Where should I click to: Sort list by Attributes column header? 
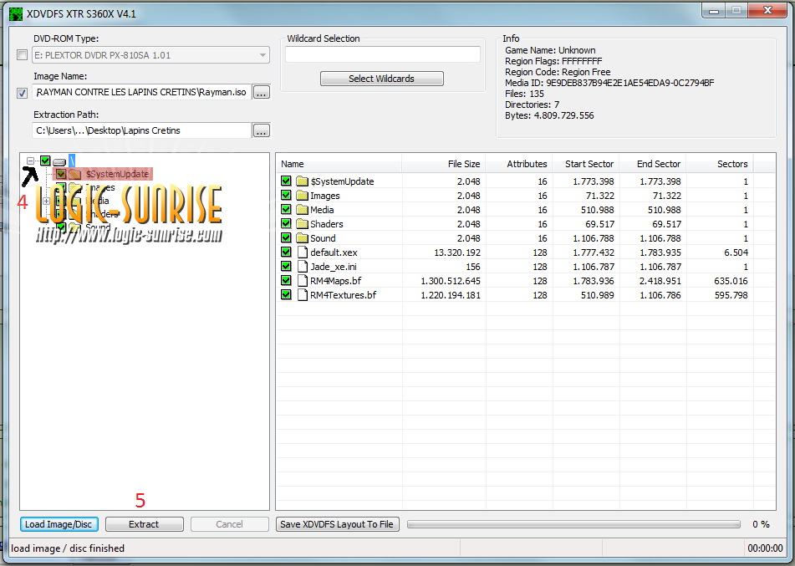point(518,164)
